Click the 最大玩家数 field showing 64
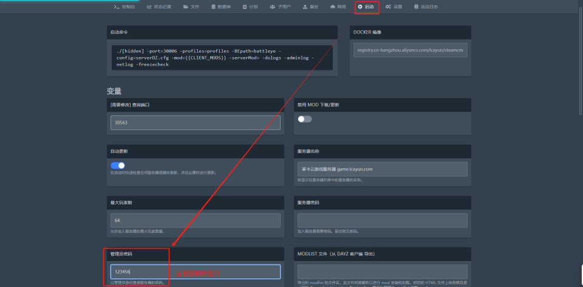 point(195,220)
